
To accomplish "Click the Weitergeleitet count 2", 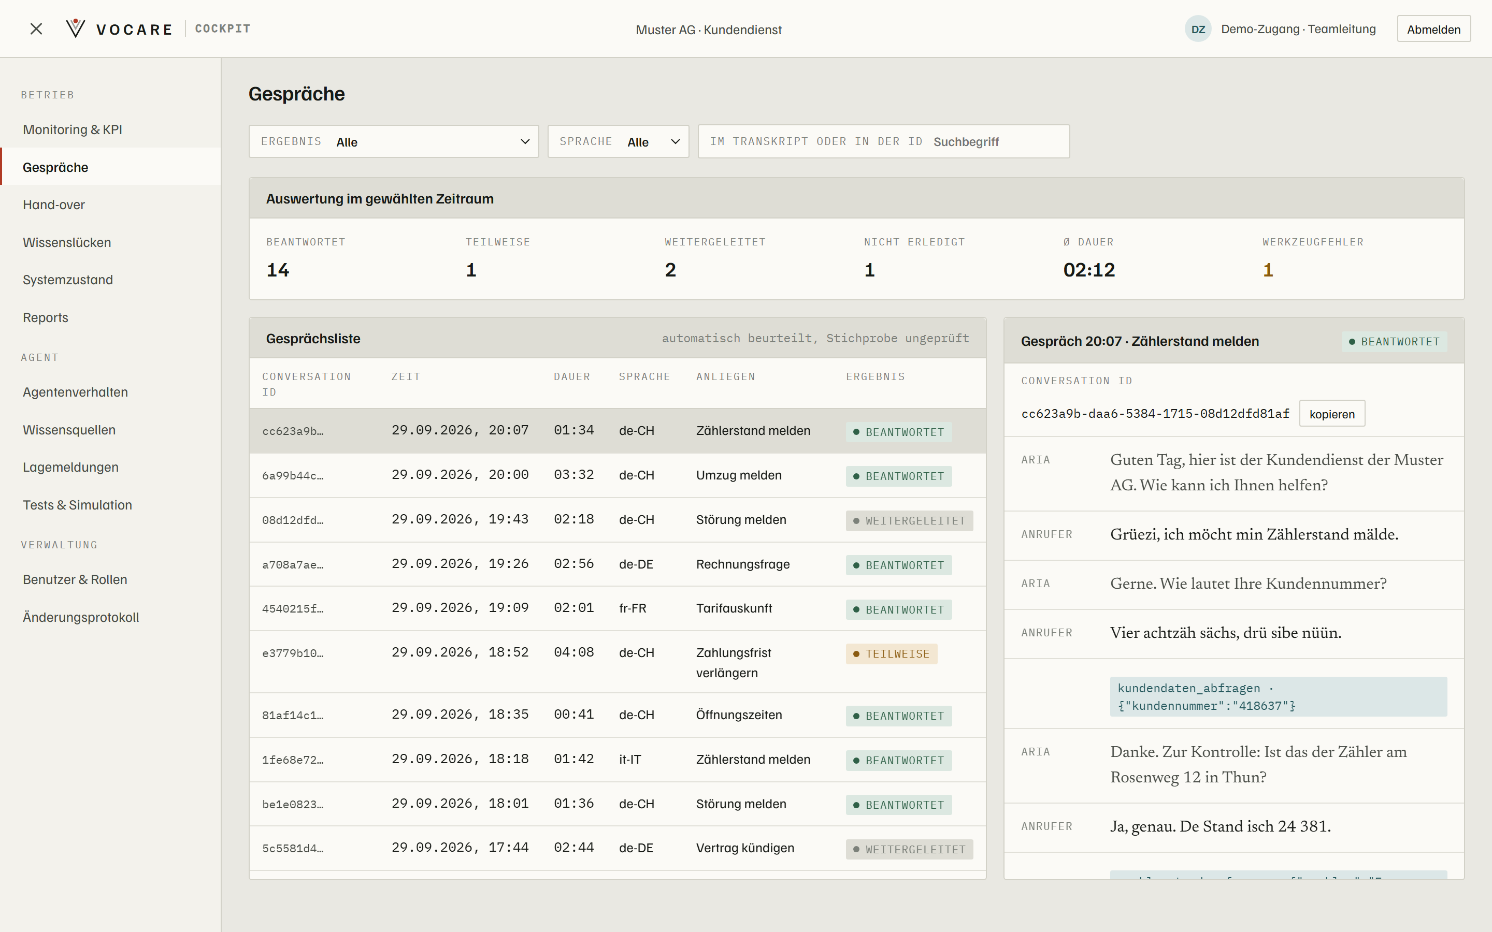I will tap(670, 270).
